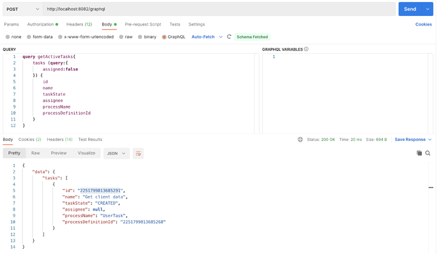441x254 pixels.
Task: Send the GraphQL request
Action: [410, 10]
